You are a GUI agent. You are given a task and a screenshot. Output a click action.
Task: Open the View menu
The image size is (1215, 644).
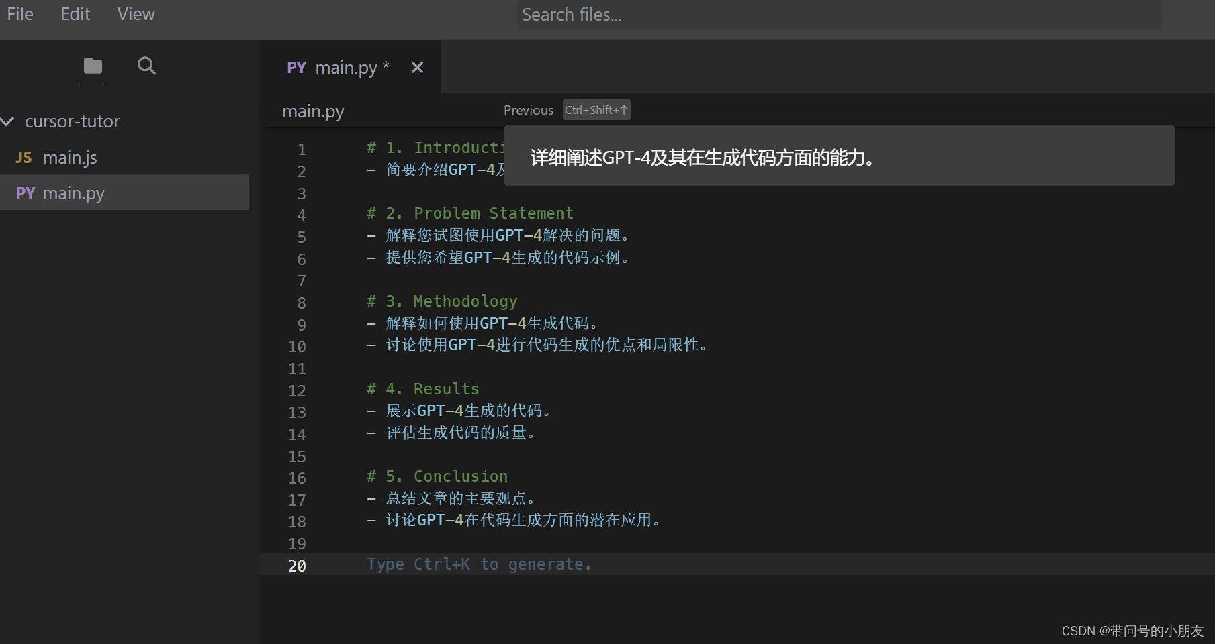click(x=136, y=14)
